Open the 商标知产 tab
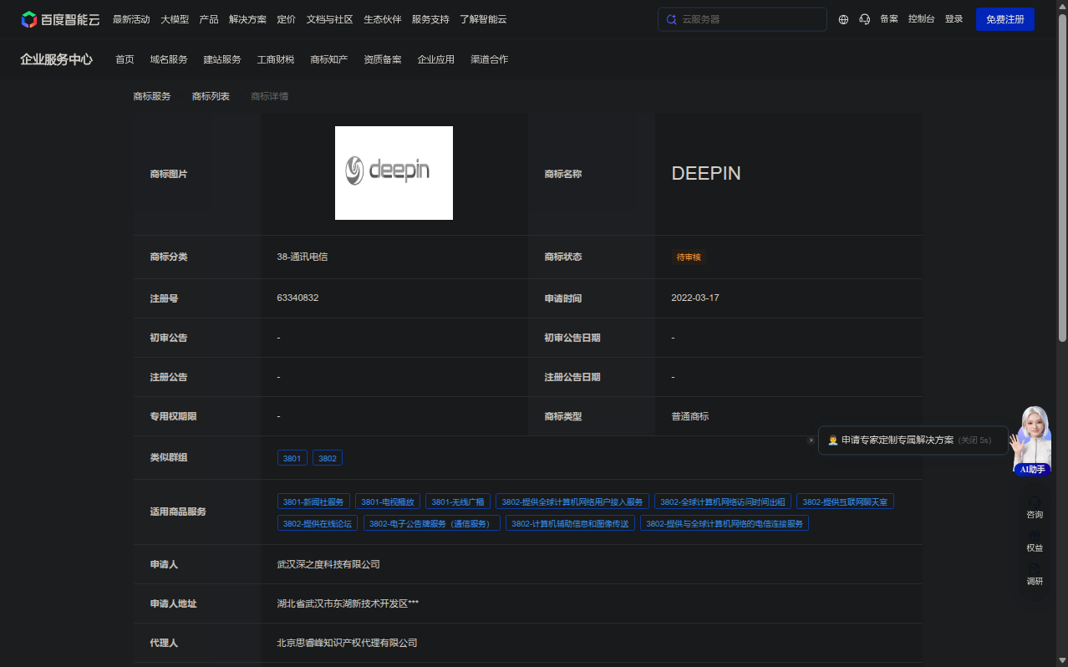Screen dimensions: 1068x667 [x=329, y=59]
